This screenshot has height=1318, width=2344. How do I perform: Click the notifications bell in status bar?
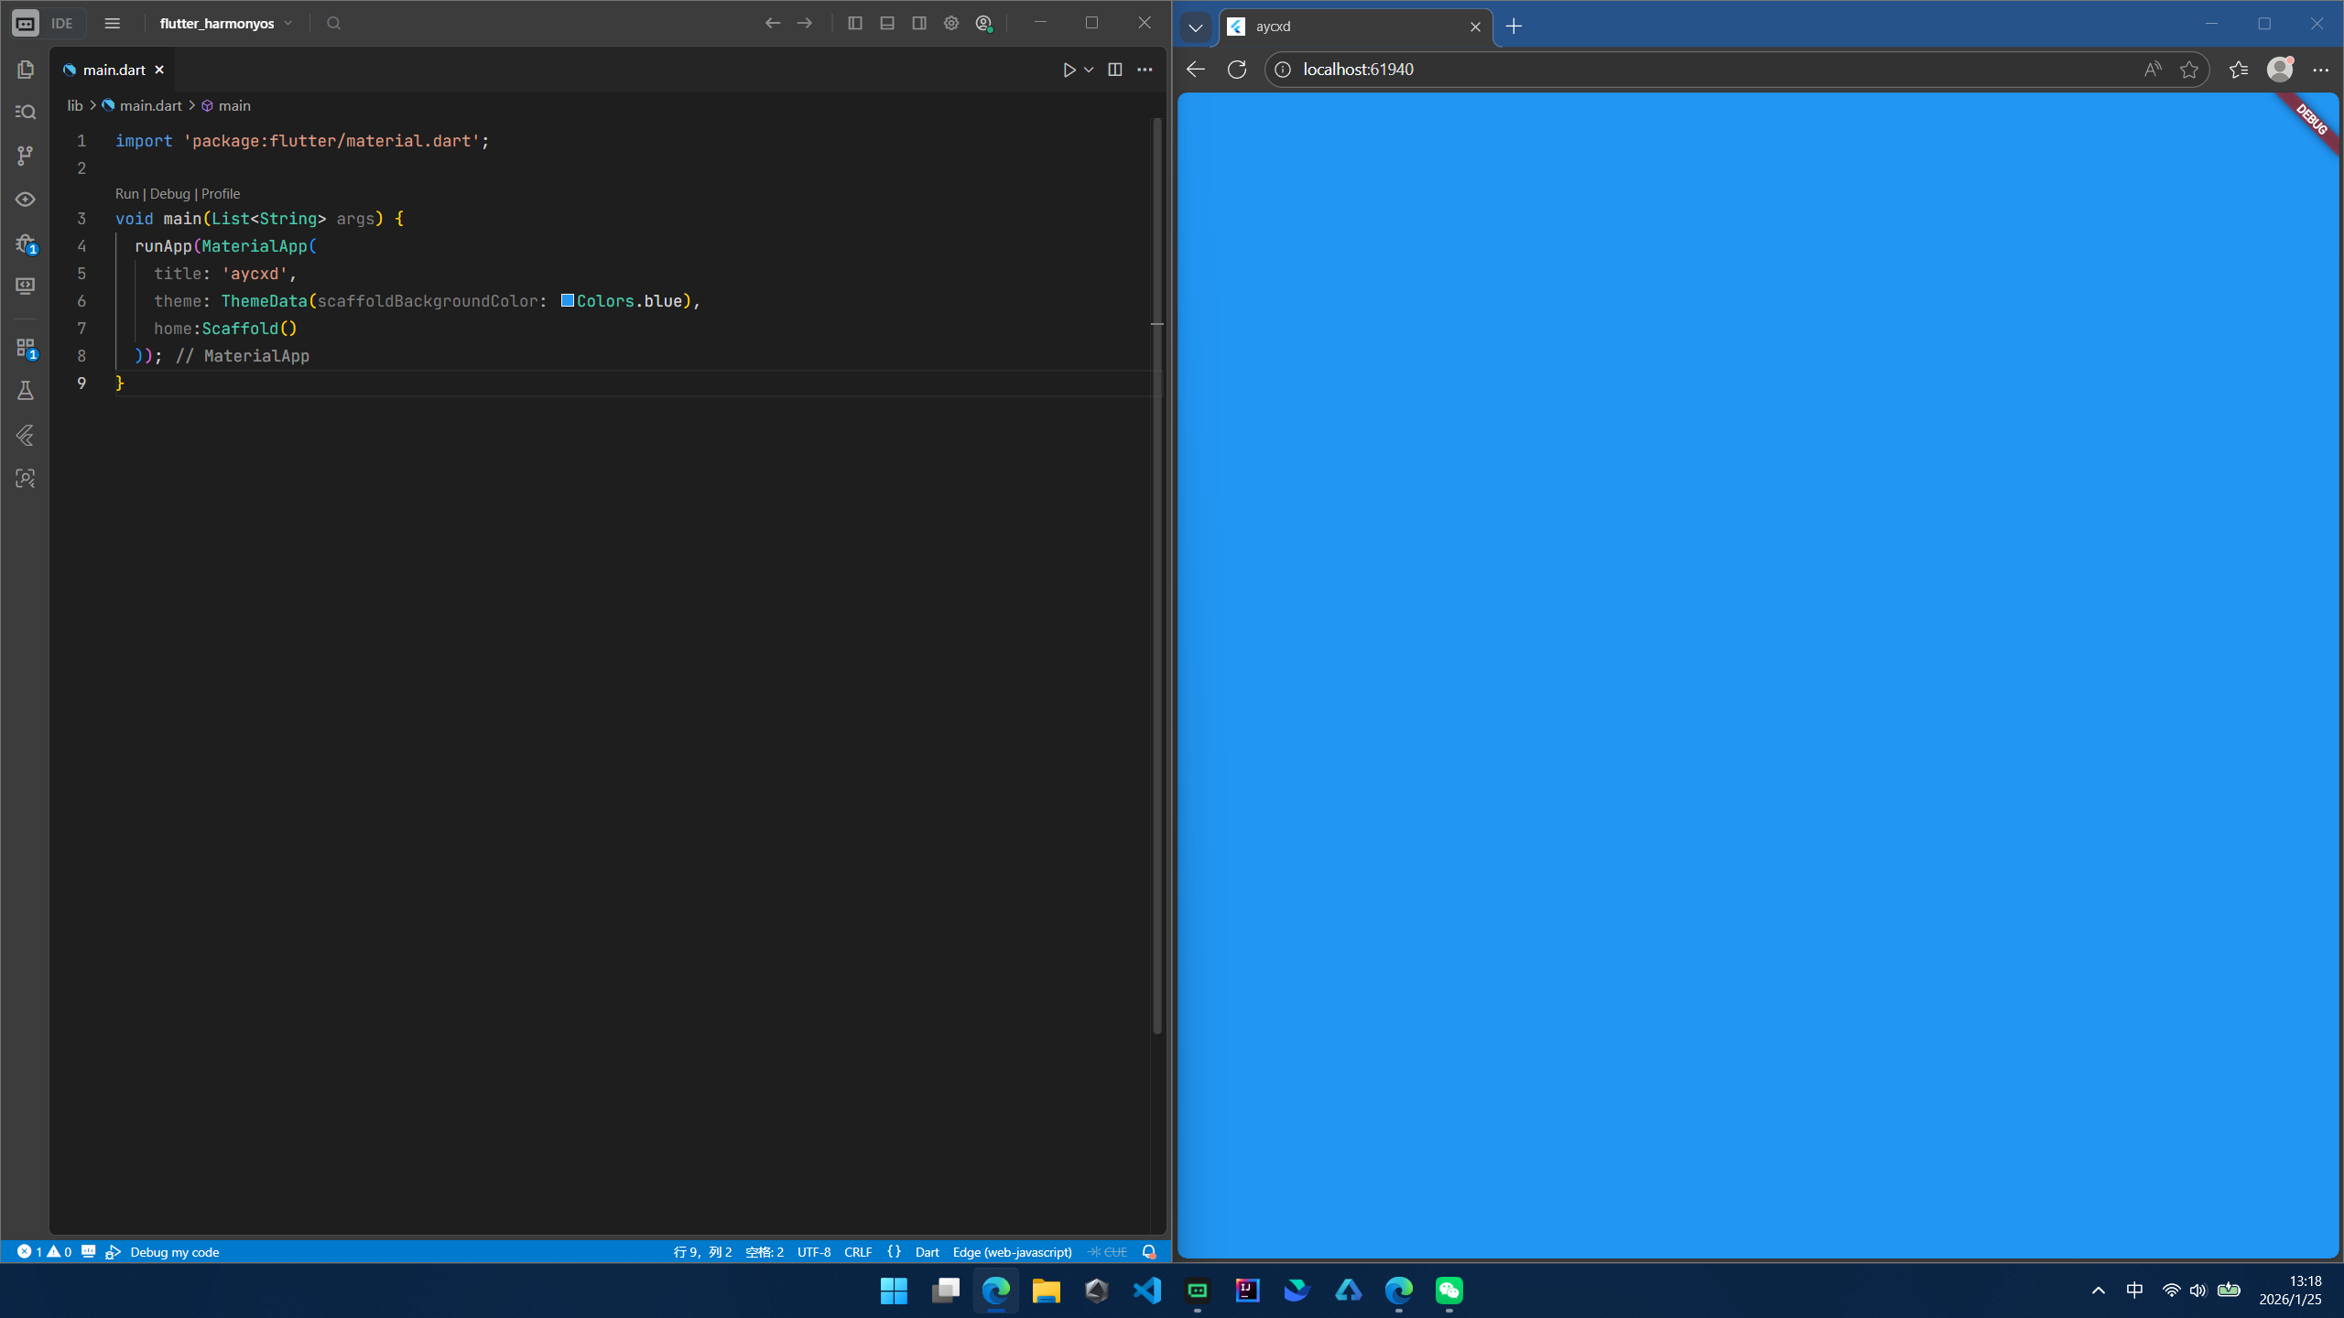tap(1149, 1252)
